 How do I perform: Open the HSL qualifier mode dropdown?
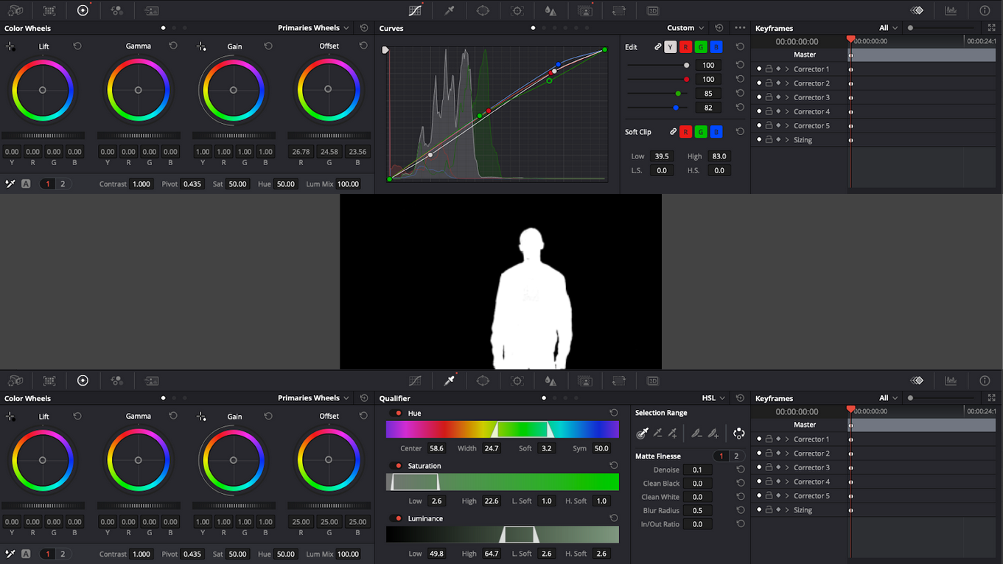[713, 398]
